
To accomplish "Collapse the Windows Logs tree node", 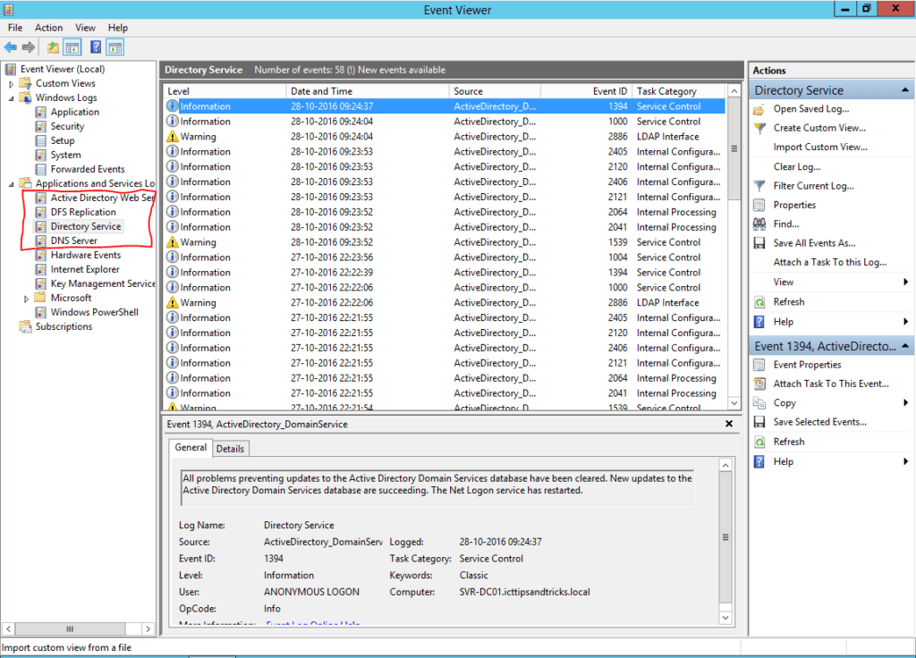I will (x=12, y=97).
